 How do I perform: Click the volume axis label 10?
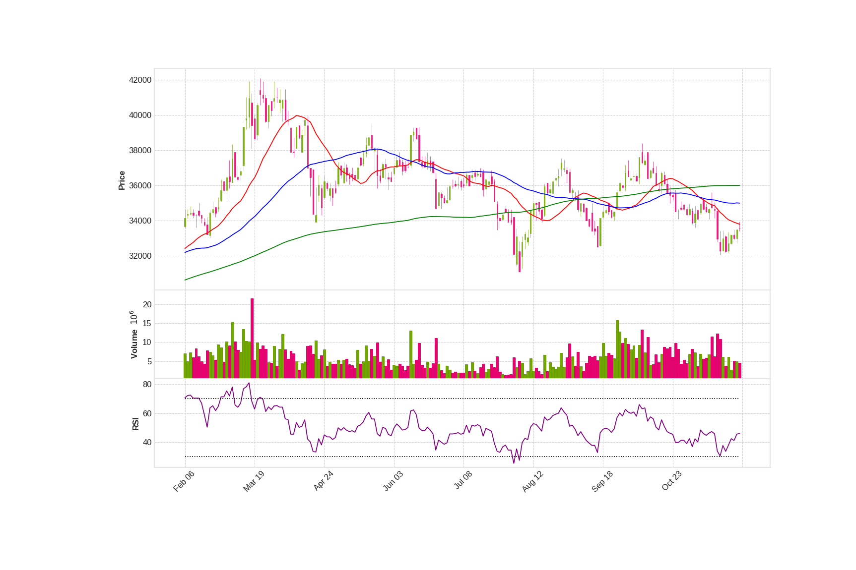[x=147, y=342]
